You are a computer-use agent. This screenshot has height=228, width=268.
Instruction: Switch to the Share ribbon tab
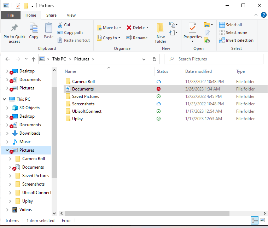(51, 15)
